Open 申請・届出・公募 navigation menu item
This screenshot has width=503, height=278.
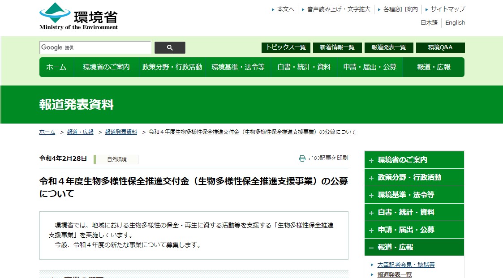point(370,67)
